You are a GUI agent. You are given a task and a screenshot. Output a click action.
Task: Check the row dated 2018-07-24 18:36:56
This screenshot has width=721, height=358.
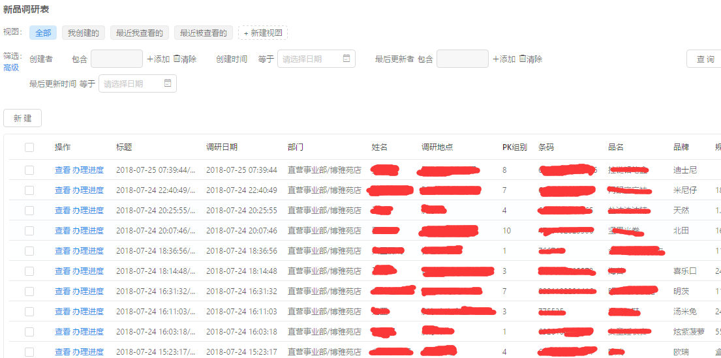(x=29, y=251)
